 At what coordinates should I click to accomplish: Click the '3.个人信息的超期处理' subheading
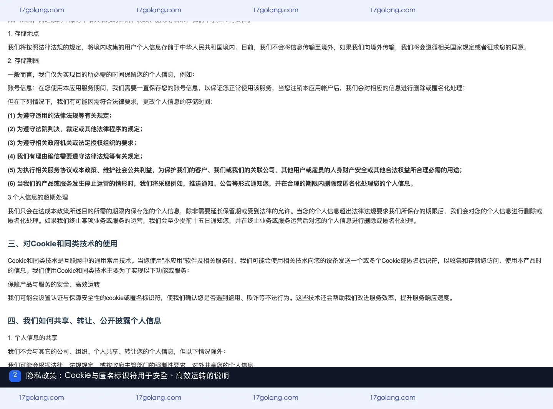tap(38, 198)
